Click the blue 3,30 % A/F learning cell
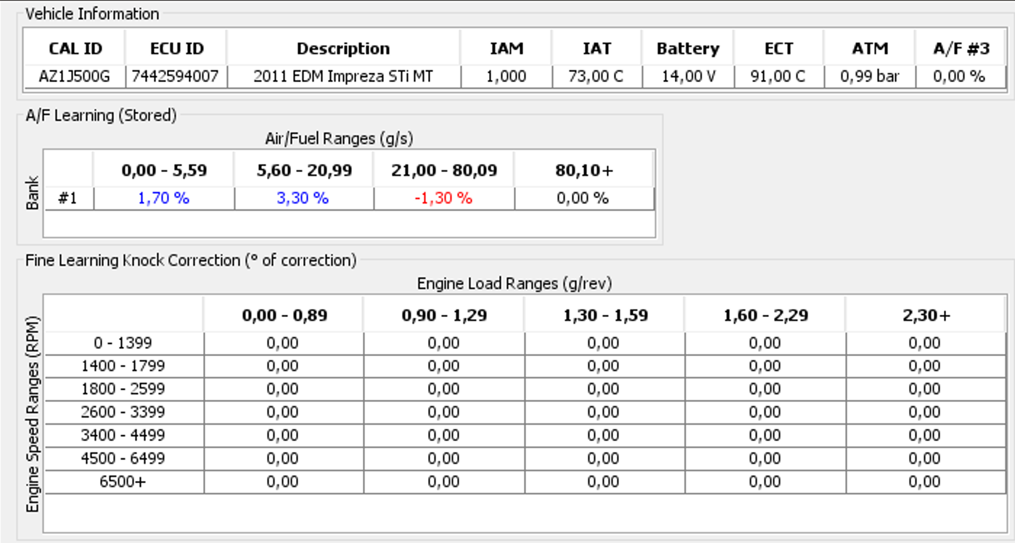This screenshot has height=543, width=1015. 303,198
